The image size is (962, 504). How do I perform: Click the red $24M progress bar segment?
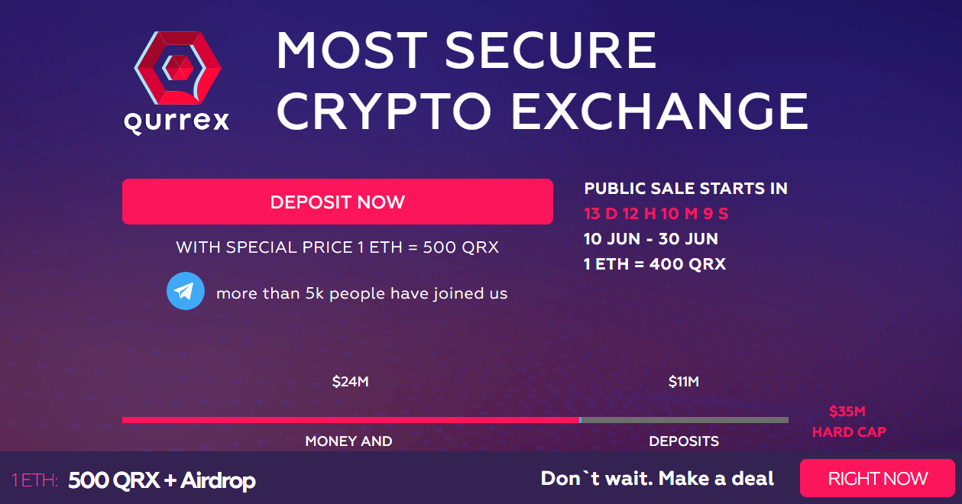click(x=351, y=420)
